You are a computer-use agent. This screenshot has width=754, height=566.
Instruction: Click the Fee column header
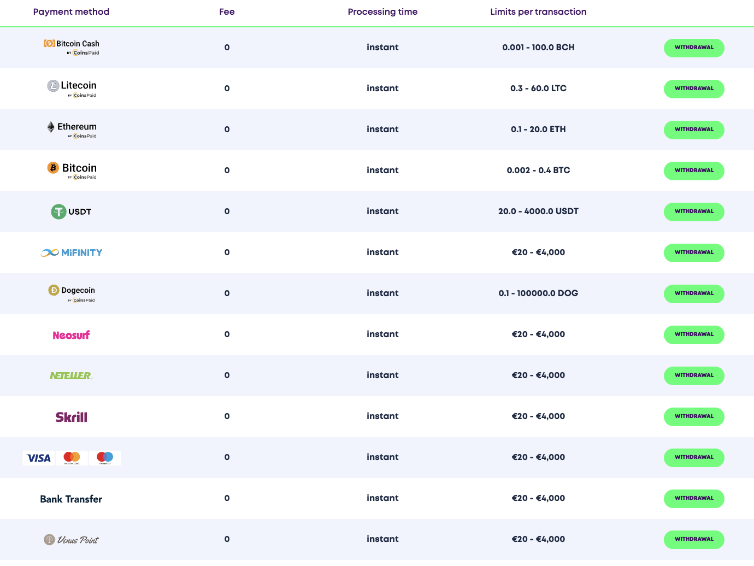coord(227,12)
